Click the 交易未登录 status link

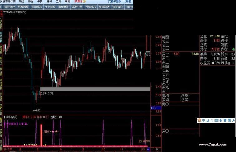pos(115,2)
